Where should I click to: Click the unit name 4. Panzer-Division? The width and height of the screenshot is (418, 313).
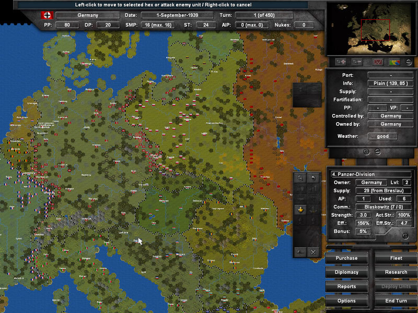tap(371, 174)
